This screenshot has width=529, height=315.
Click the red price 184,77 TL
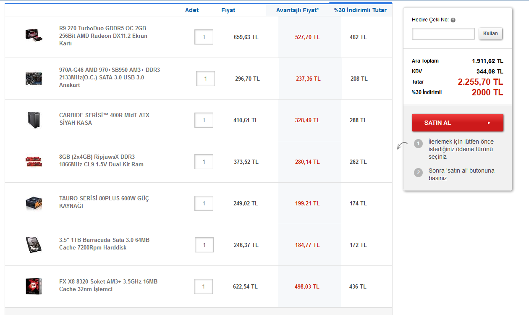[x=307, y=245]
